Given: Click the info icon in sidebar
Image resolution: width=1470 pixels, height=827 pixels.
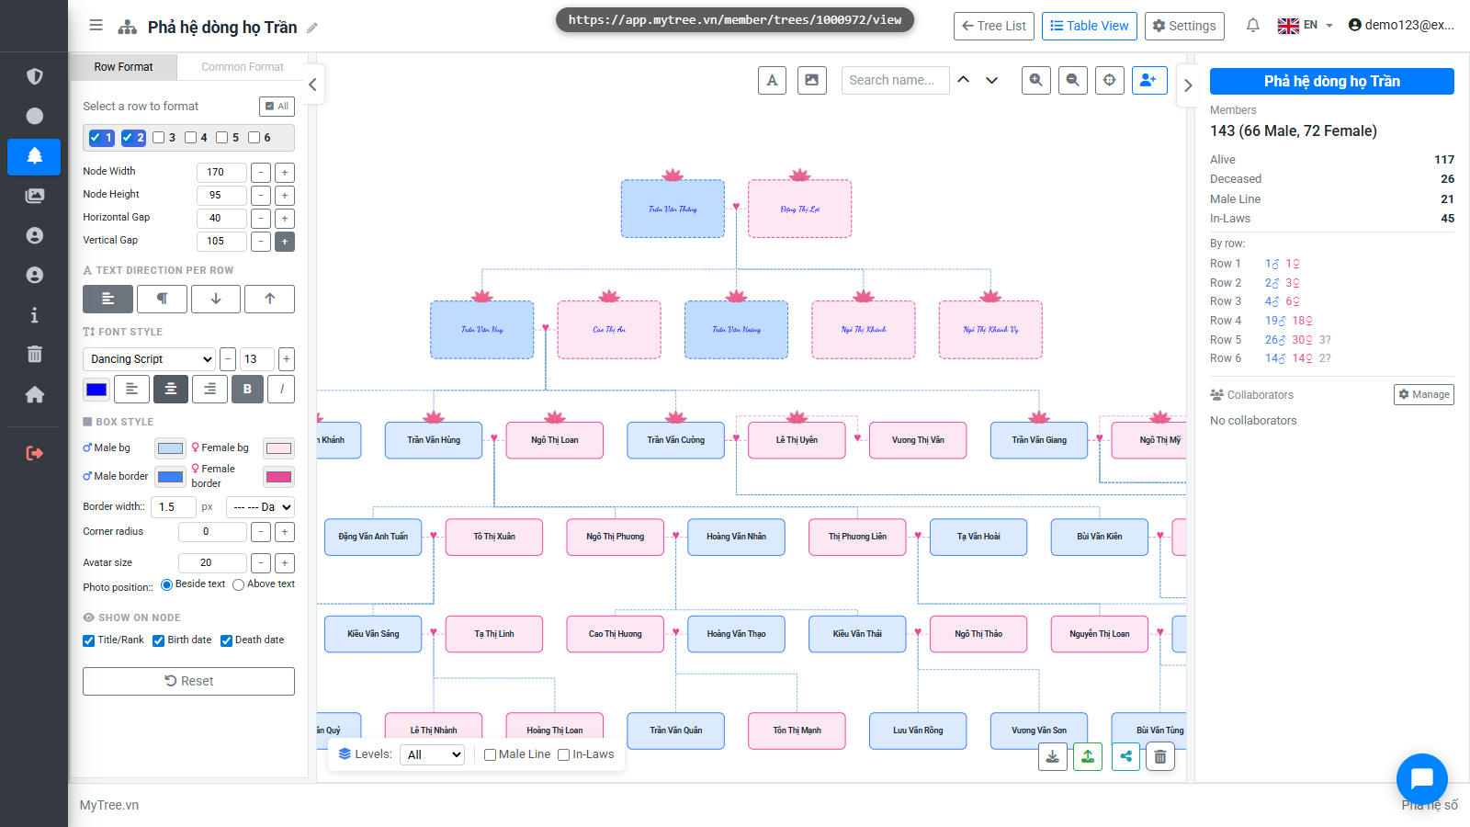Looking at the screenshot, I should (34, 315).
